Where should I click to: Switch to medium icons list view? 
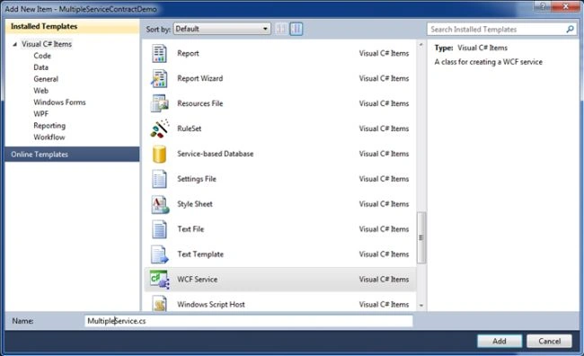tap(296, 29)
